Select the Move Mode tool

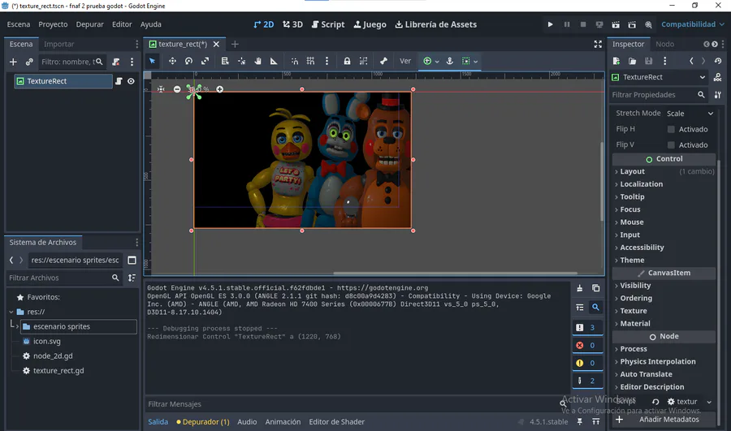coord(172,61)
